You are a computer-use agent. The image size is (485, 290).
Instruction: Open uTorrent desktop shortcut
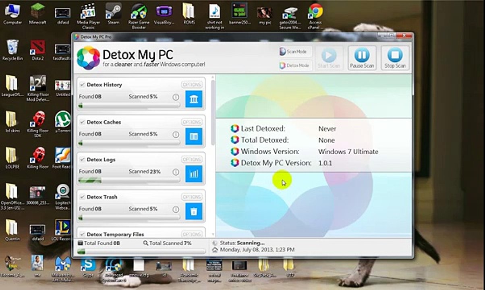[x=63, y=122]
